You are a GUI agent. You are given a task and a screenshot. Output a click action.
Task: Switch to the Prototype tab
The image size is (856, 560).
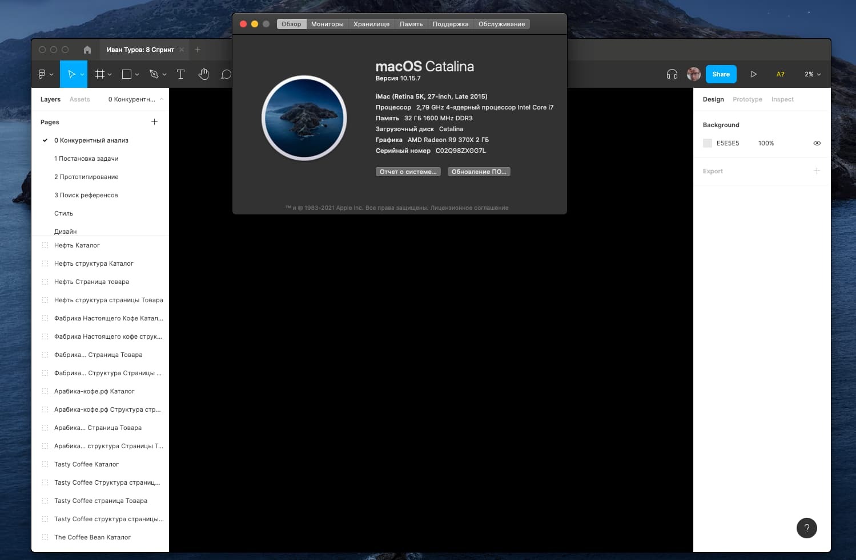pos(748,99)
